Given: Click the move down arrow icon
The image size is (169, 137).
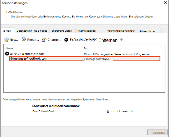Looking at the screenshot, I should (121, 39).
